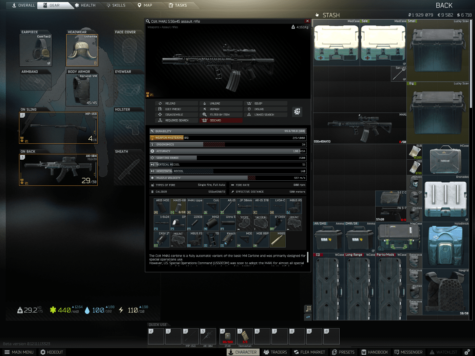Viewport: 475px width, 356px height.
Task: Open EDIT PRESET for the rifle
Action: 176,109
